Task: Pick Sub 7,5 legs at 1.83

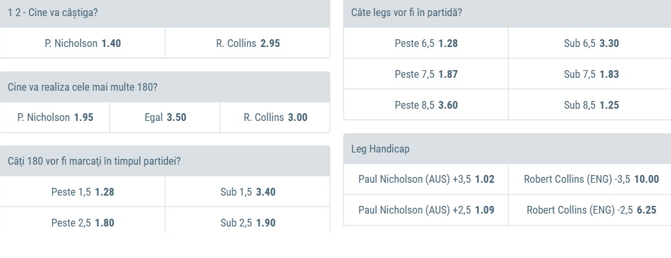Action: coord(591,74)
